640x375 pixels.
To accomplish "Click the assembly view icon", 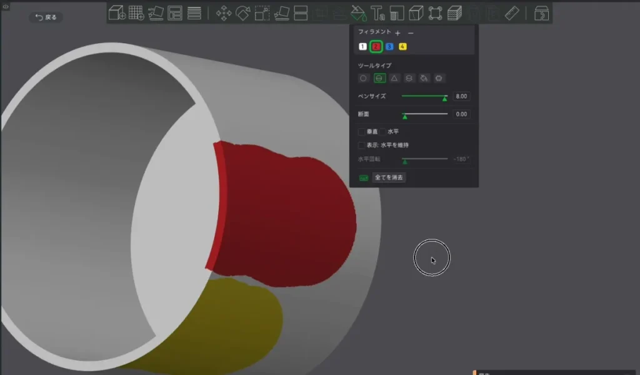I will [541, 13].
